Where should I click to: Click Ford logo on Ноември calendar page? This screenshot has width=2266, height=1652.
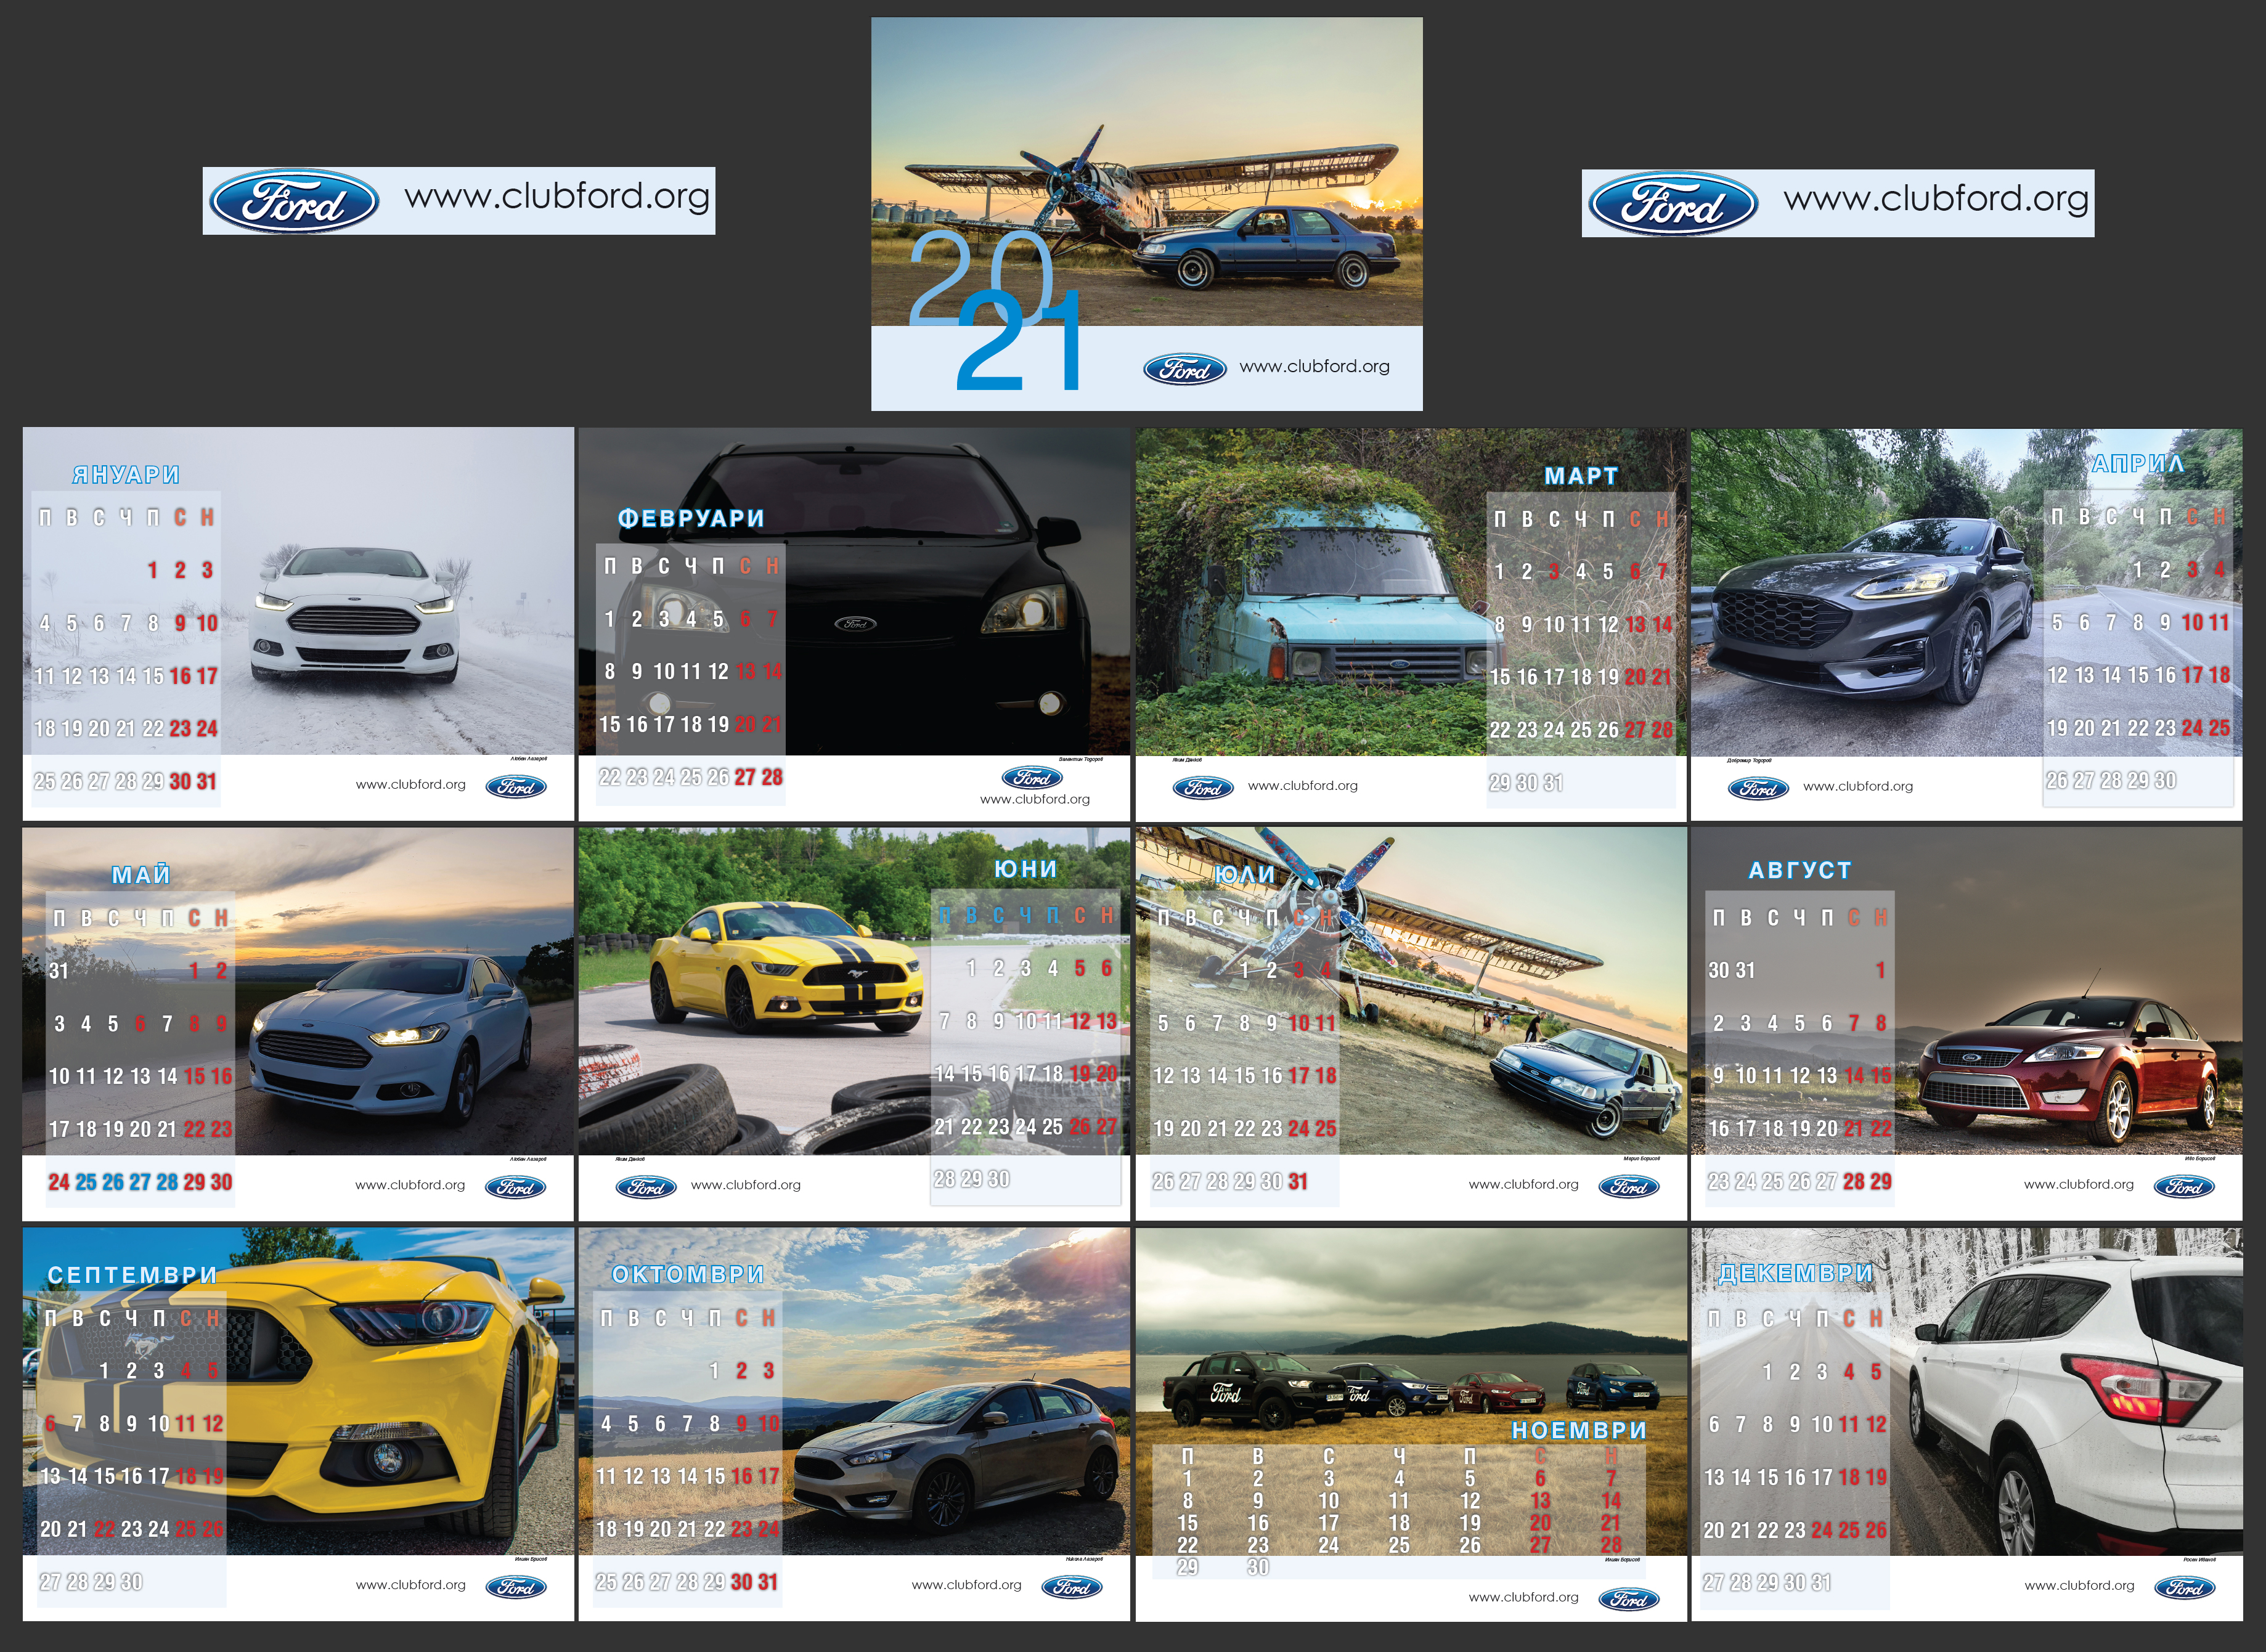(x=1629, y=1599)
